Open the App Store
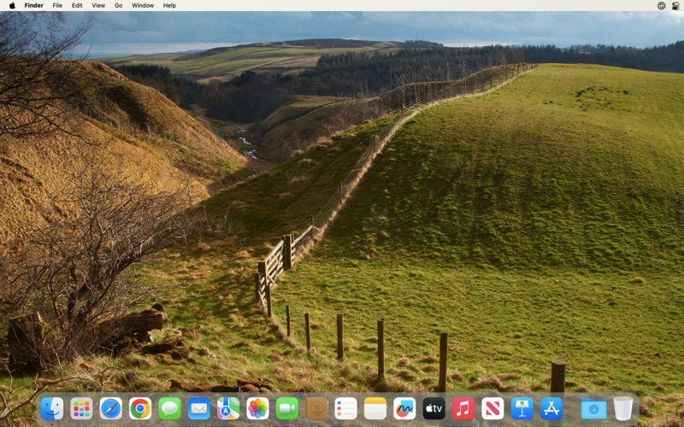684x427 pixels. (551, 408)
